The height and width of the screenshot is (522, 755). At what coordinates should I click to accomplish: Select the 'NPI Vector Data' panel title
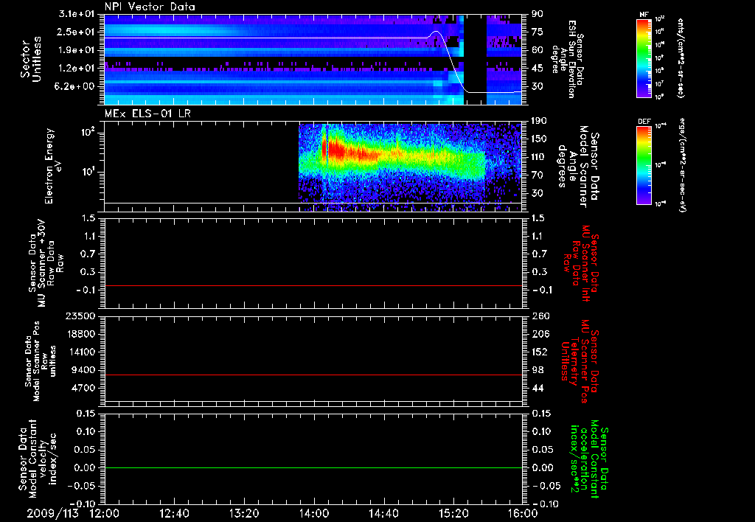click(x=150, y=7)
